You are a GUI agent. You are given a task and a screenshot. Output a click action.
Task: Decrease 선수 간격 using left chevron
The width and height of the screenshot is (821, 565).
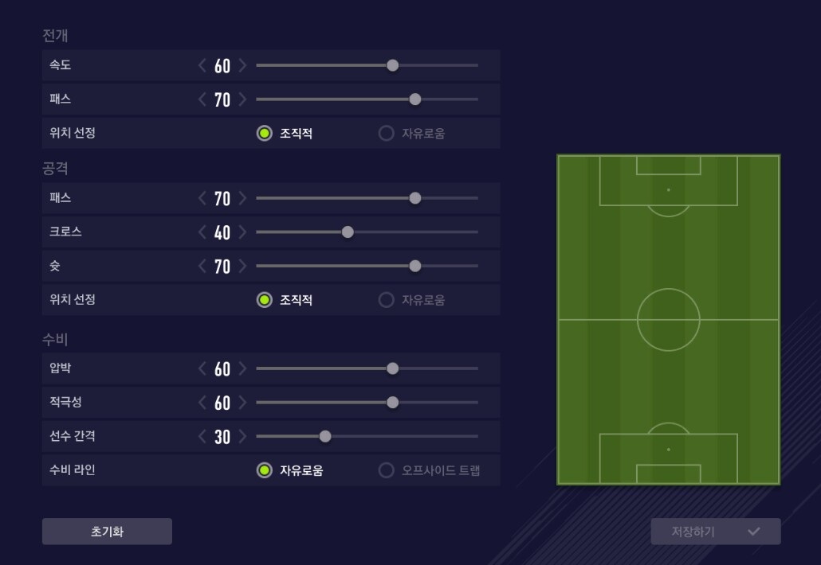point(202,436)
